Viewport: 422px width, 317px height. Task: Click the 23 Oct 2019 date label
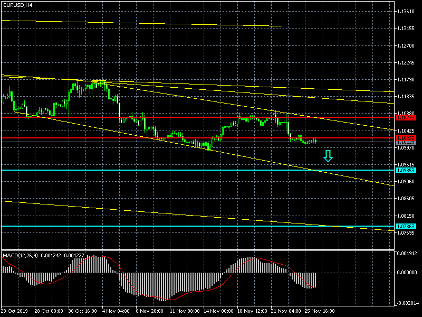click(14, 311)
